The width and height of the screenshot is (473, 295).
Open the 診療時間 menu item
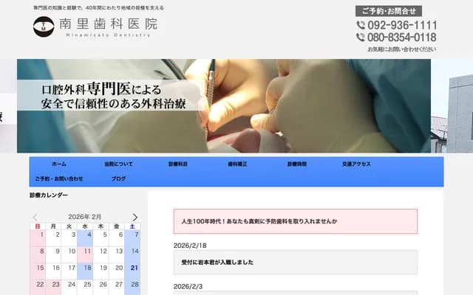(297, 164)
